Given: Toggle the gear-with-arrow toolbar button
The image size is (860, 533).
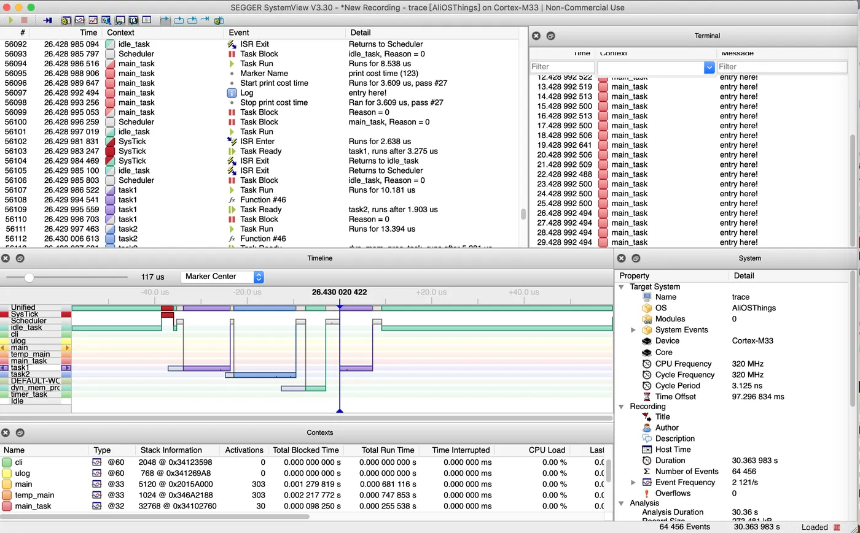Looking at the screenshot, I should click(219, 21).
